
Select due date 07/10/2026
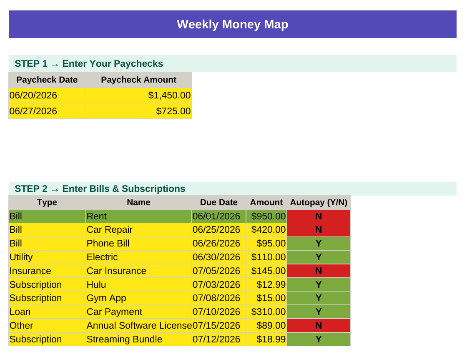219,312
